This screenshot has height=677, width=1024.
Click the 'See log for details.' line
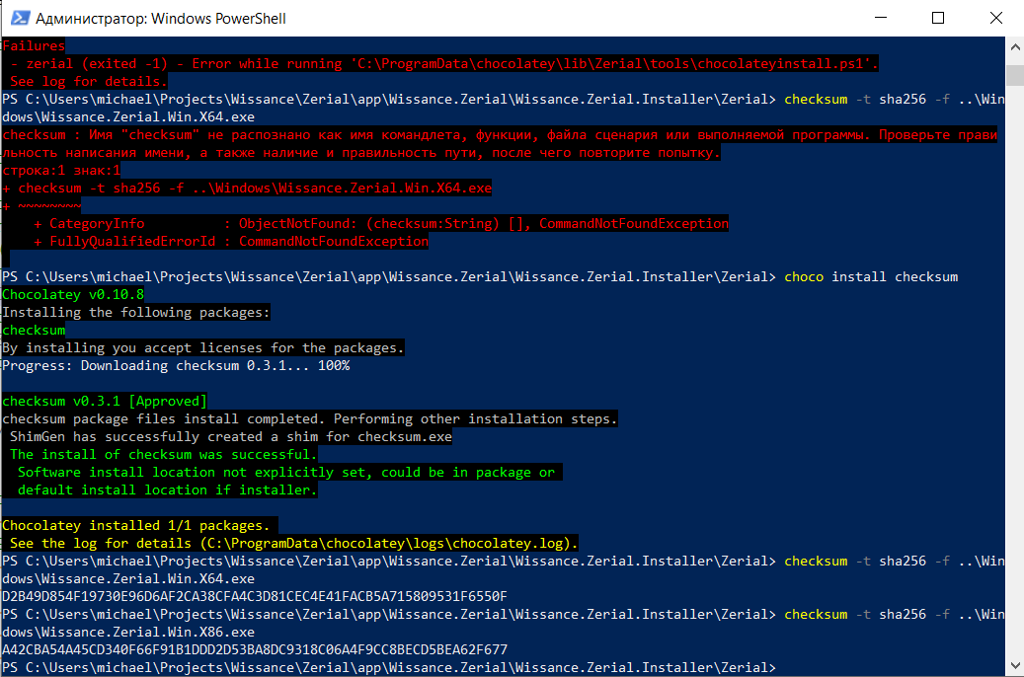pos(88,82)
